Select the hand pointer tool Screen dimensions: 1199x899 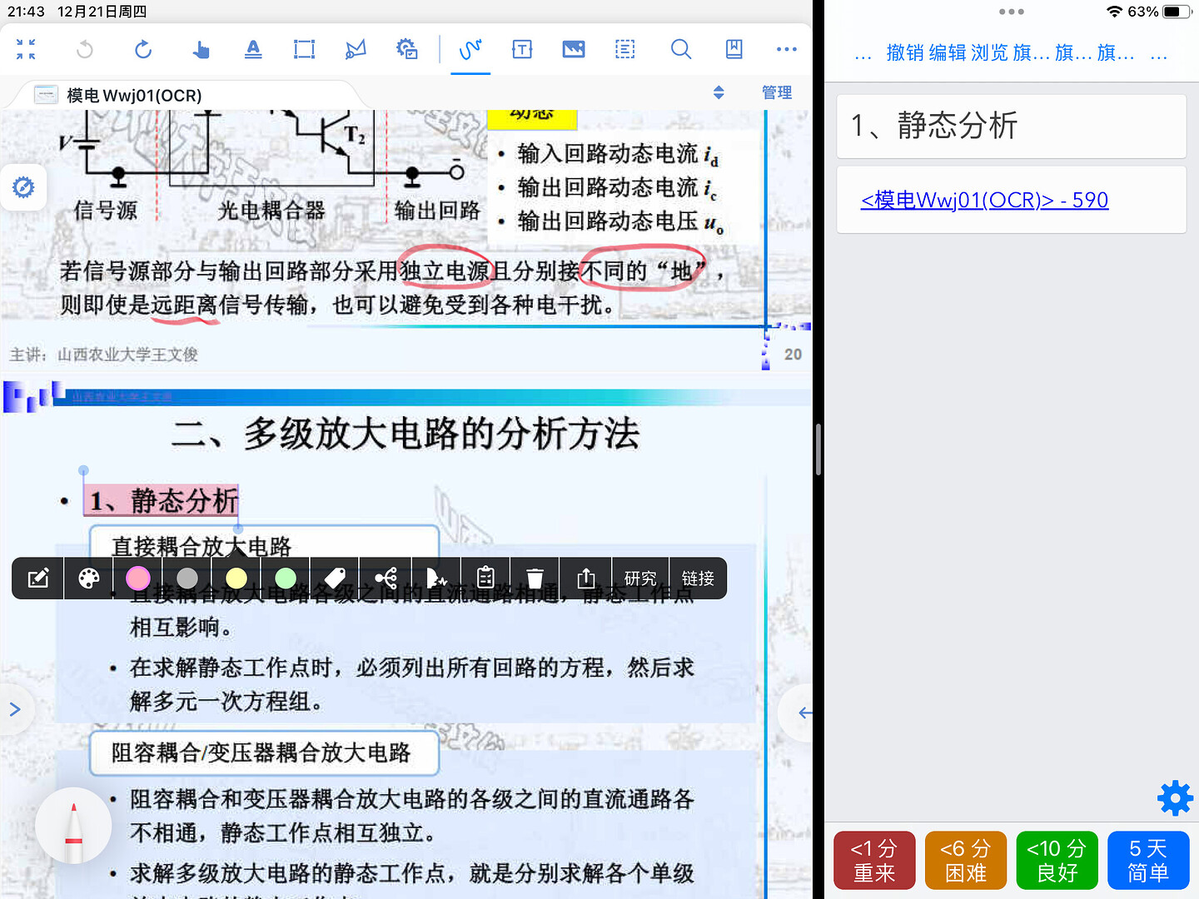click(201, 50)
